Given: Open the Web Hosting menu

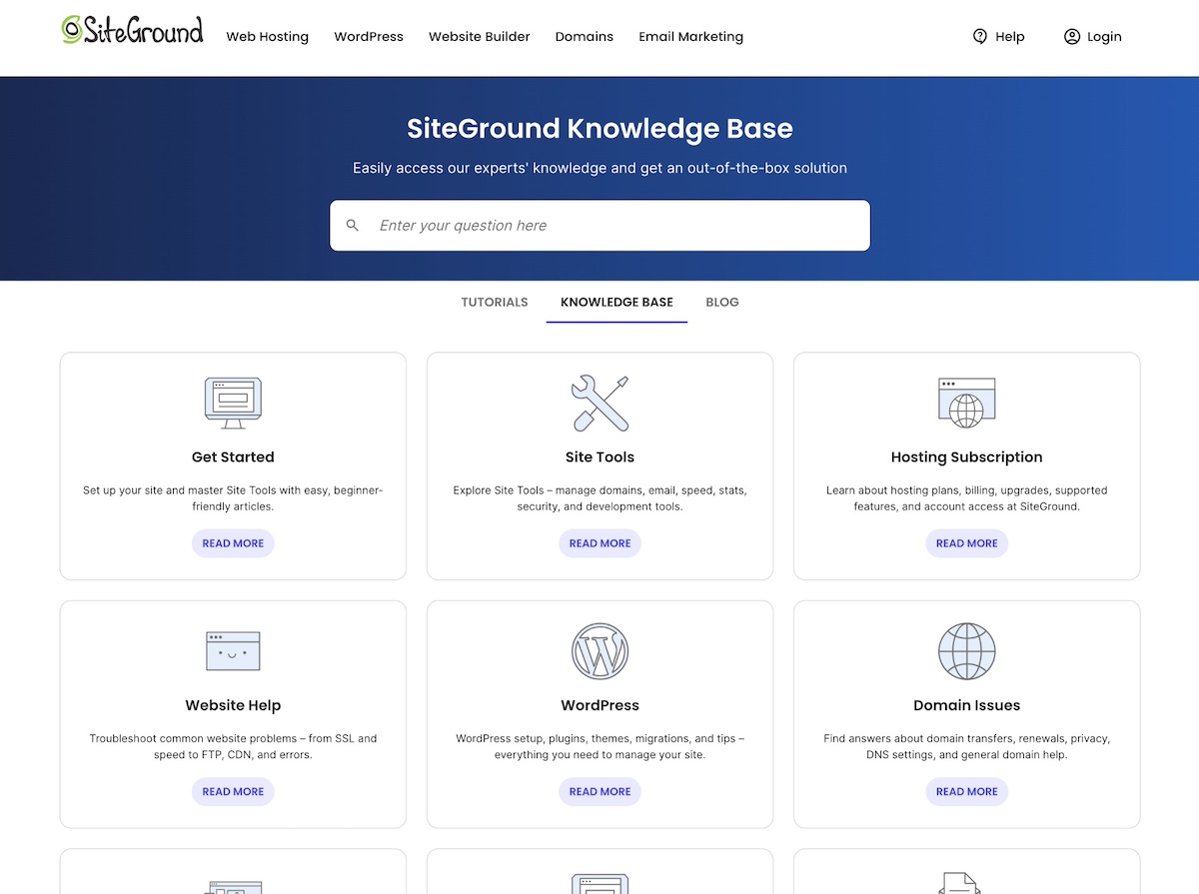Looking at the screenshot, I should tap(267, 36).
